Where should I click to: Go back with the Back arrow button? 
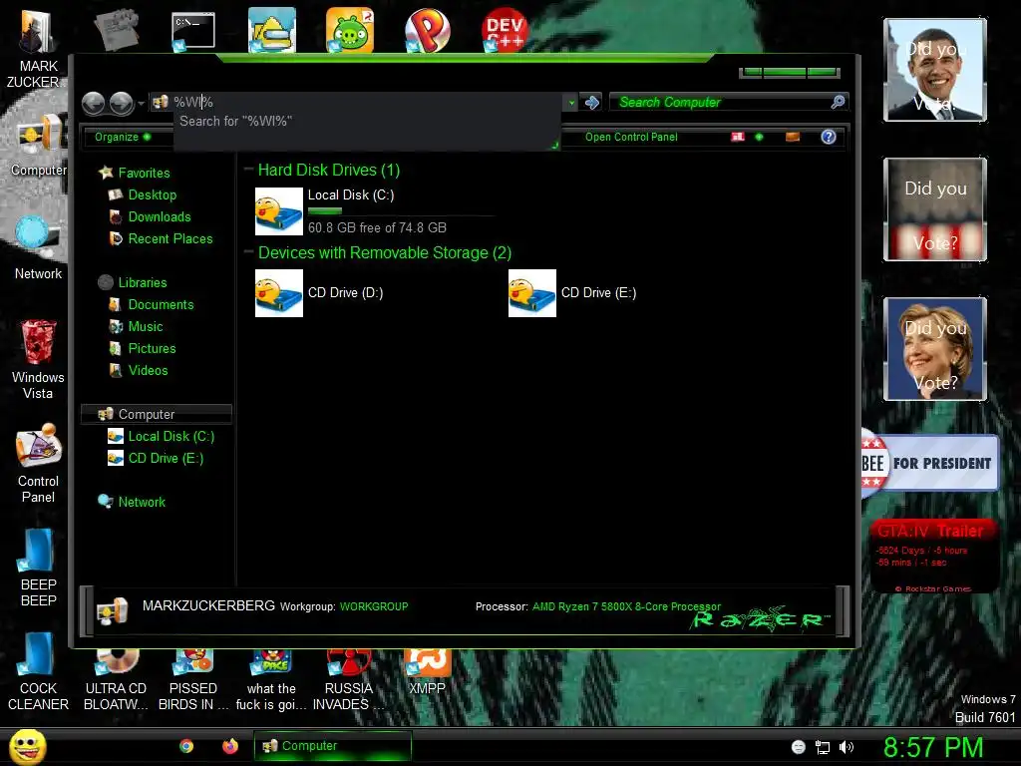coord(93,103)
